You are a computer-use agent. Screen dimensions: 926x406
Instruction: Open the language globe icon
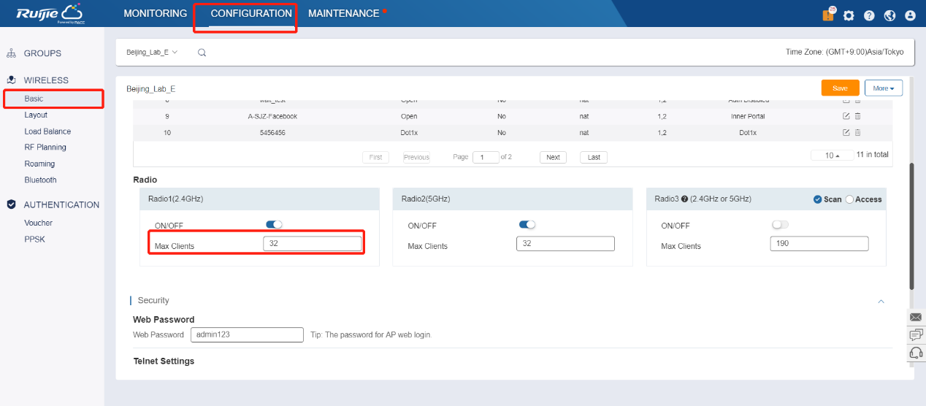(x=889, y=15)
